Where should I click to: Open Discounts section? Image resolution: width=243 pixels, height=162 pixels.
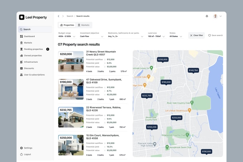(x=29, y=68)
